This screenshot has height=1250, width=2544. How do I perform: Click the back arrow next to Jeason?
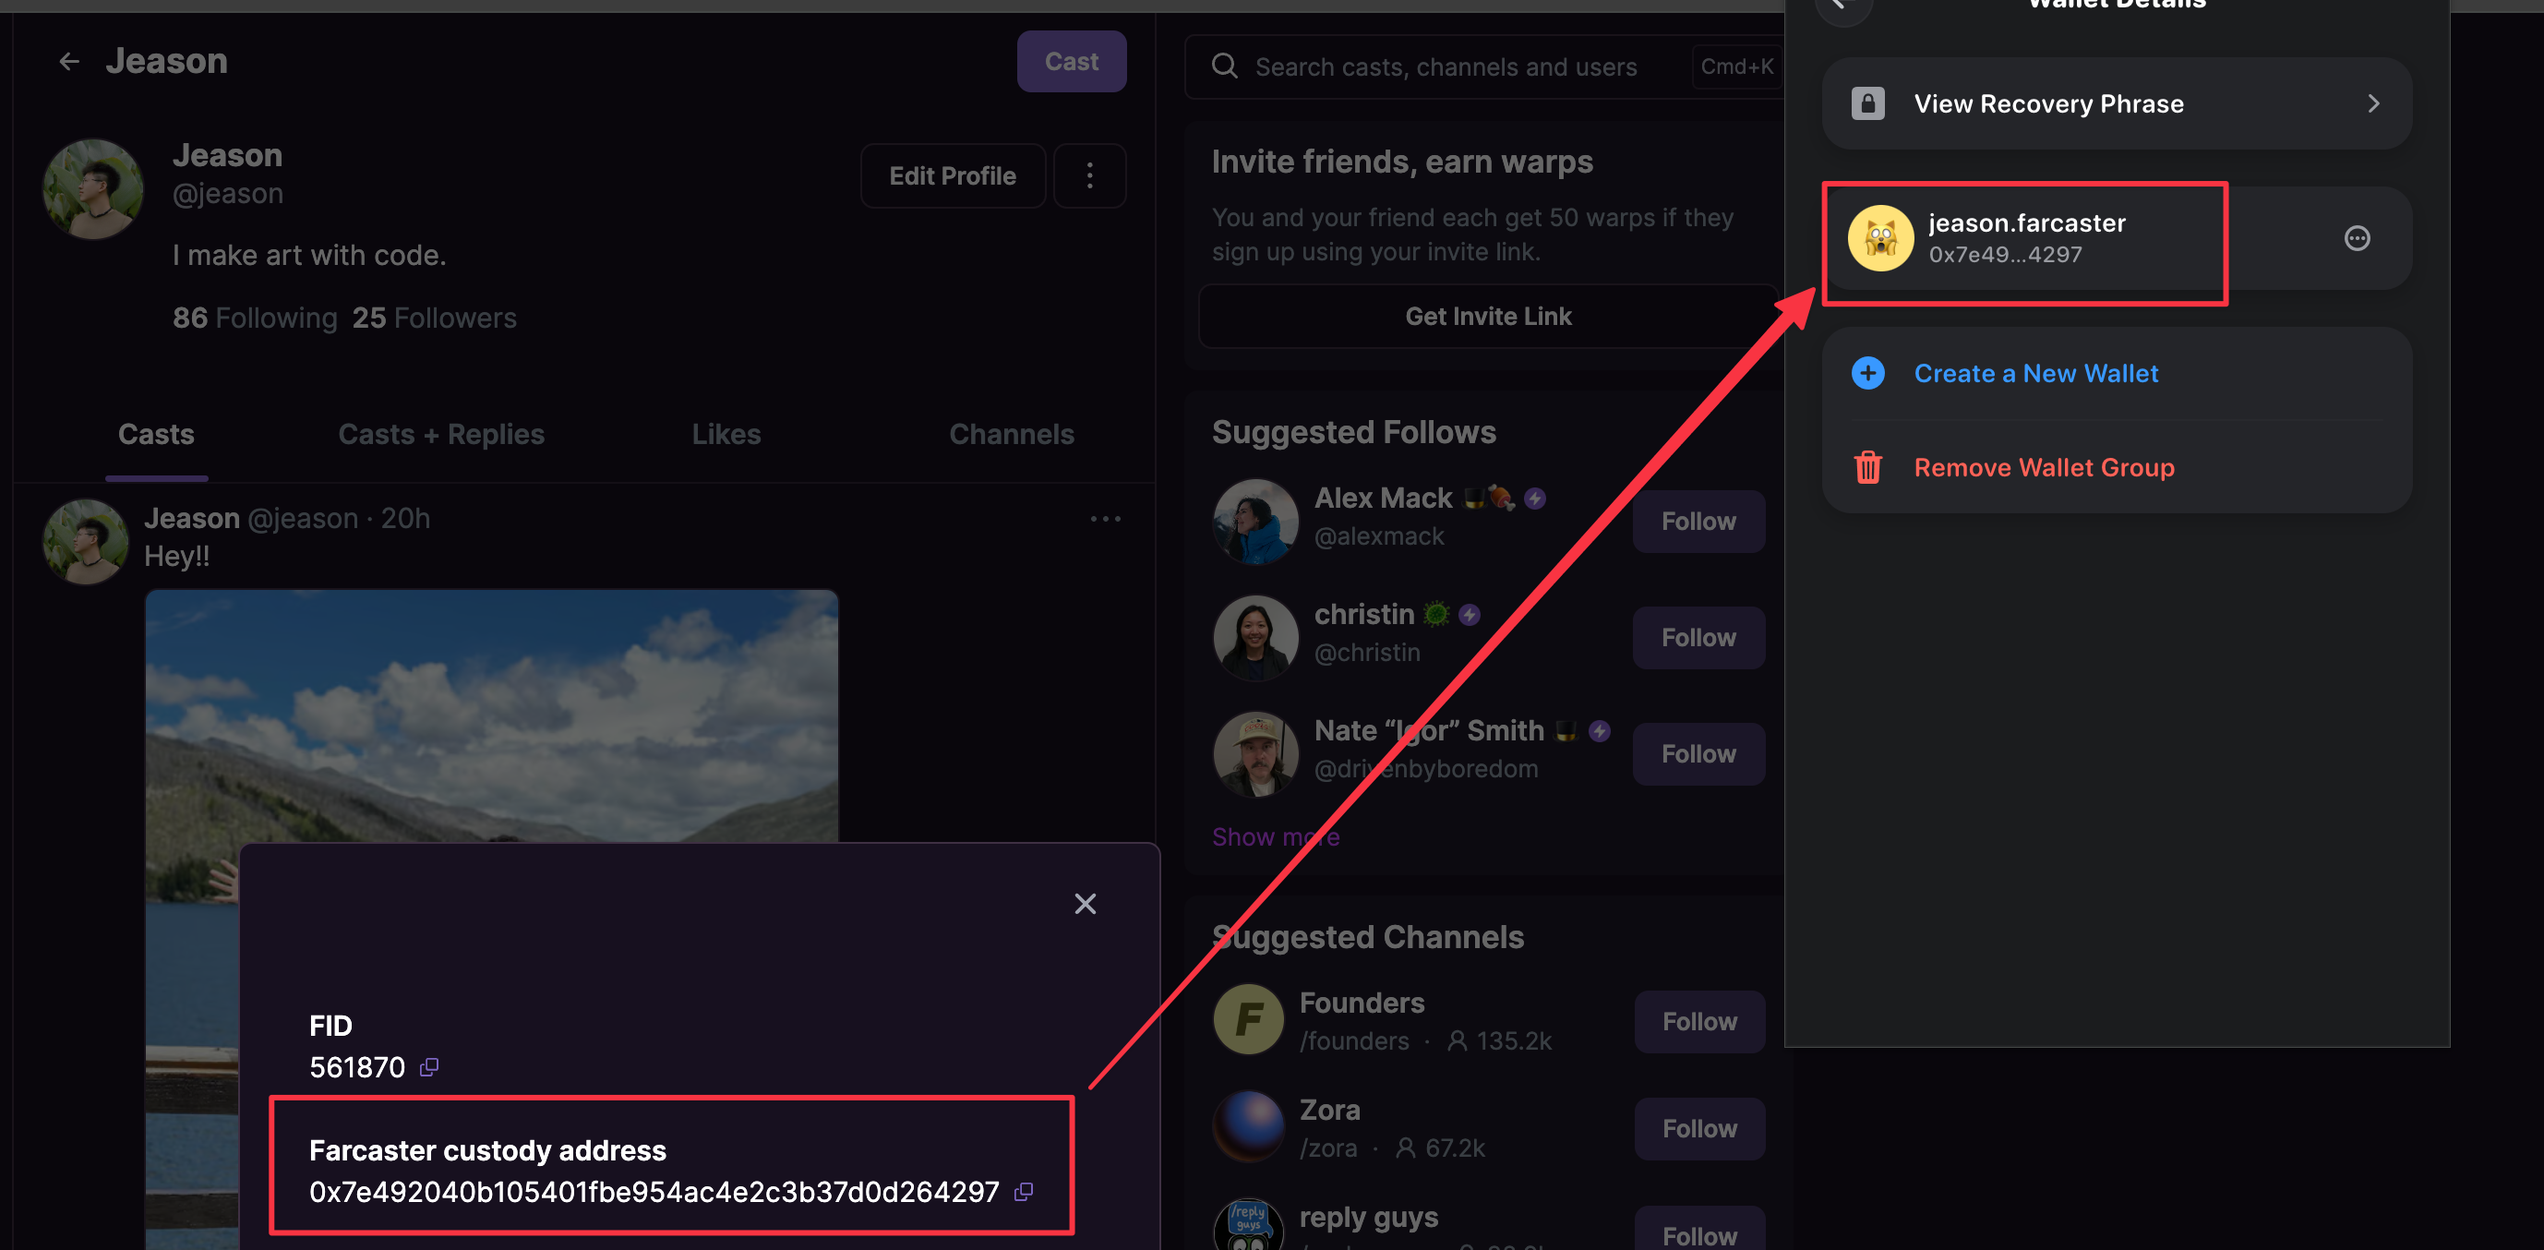tap(68, 61)
